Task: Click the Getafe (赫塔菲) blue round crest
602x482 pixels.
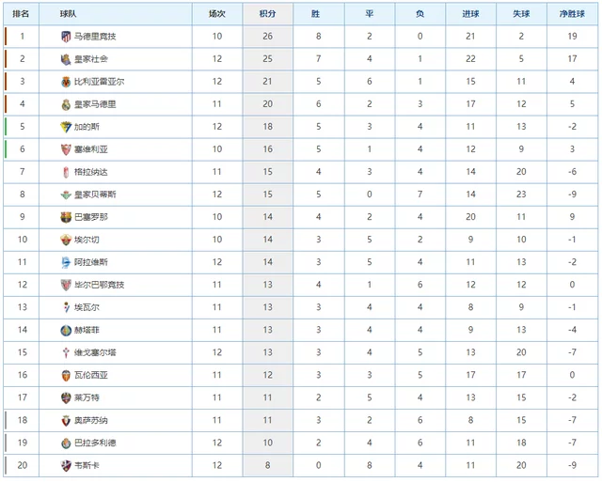Action: click(66, 330)
